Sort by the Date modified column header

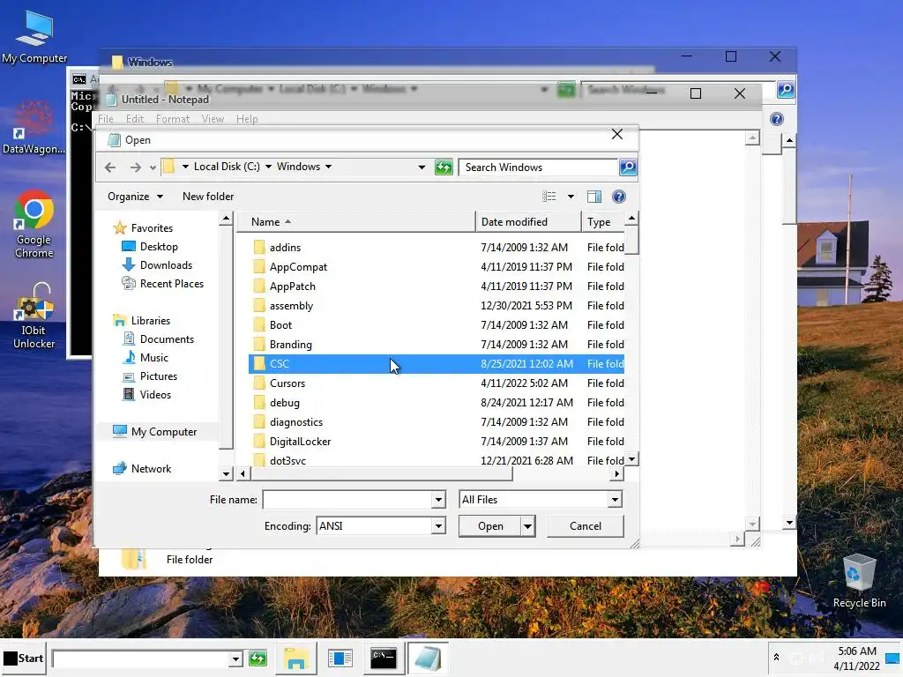click(x=529, y=222)
